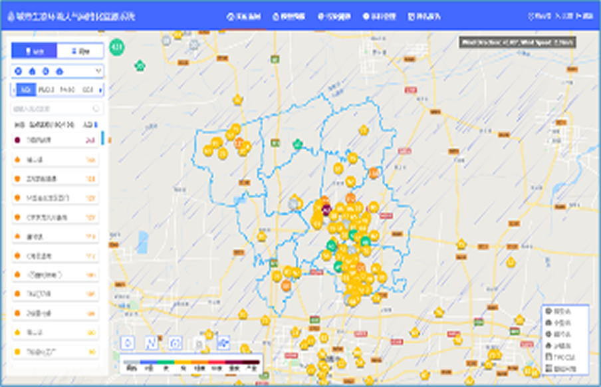
Task: Click the magnifier icon in station search box
Action: [96, 108]
